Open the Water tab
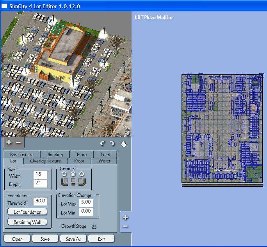The height and width of the screenshot is (247, 267). tap(104, 161)
